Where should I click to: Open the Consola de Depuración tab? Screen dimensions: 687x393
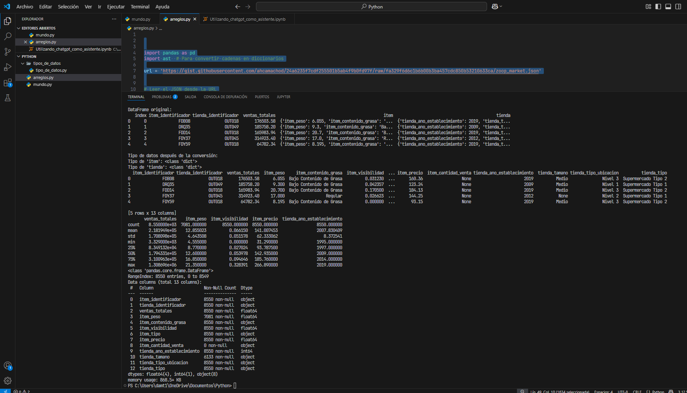225,97
